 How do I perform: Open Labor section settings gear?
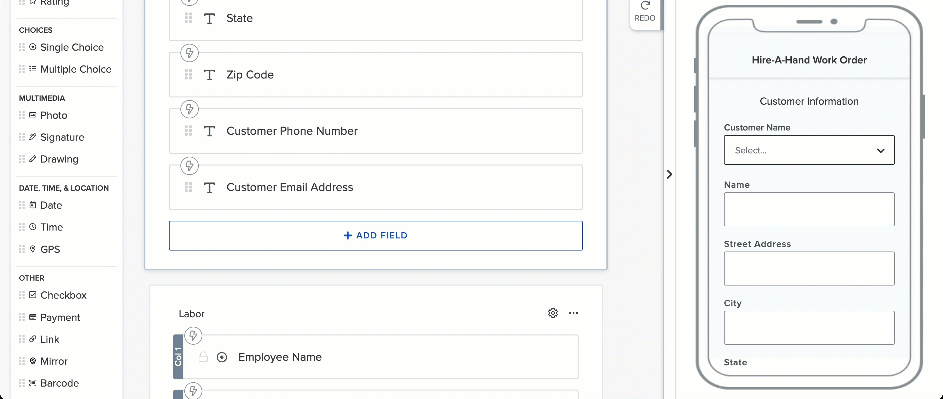(553, 313)
